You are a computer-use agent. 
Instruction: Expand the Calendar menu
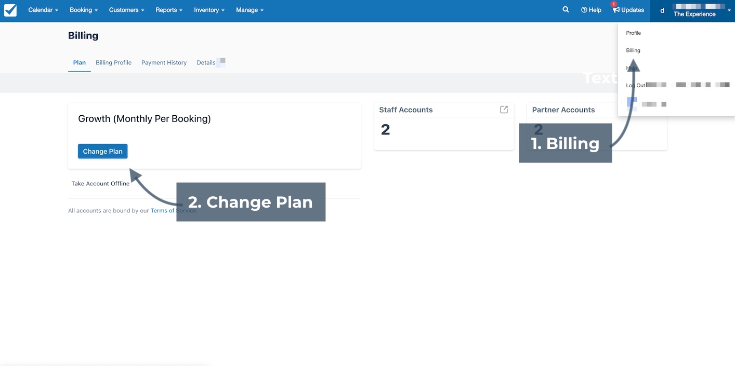click(x=43, y=10)
